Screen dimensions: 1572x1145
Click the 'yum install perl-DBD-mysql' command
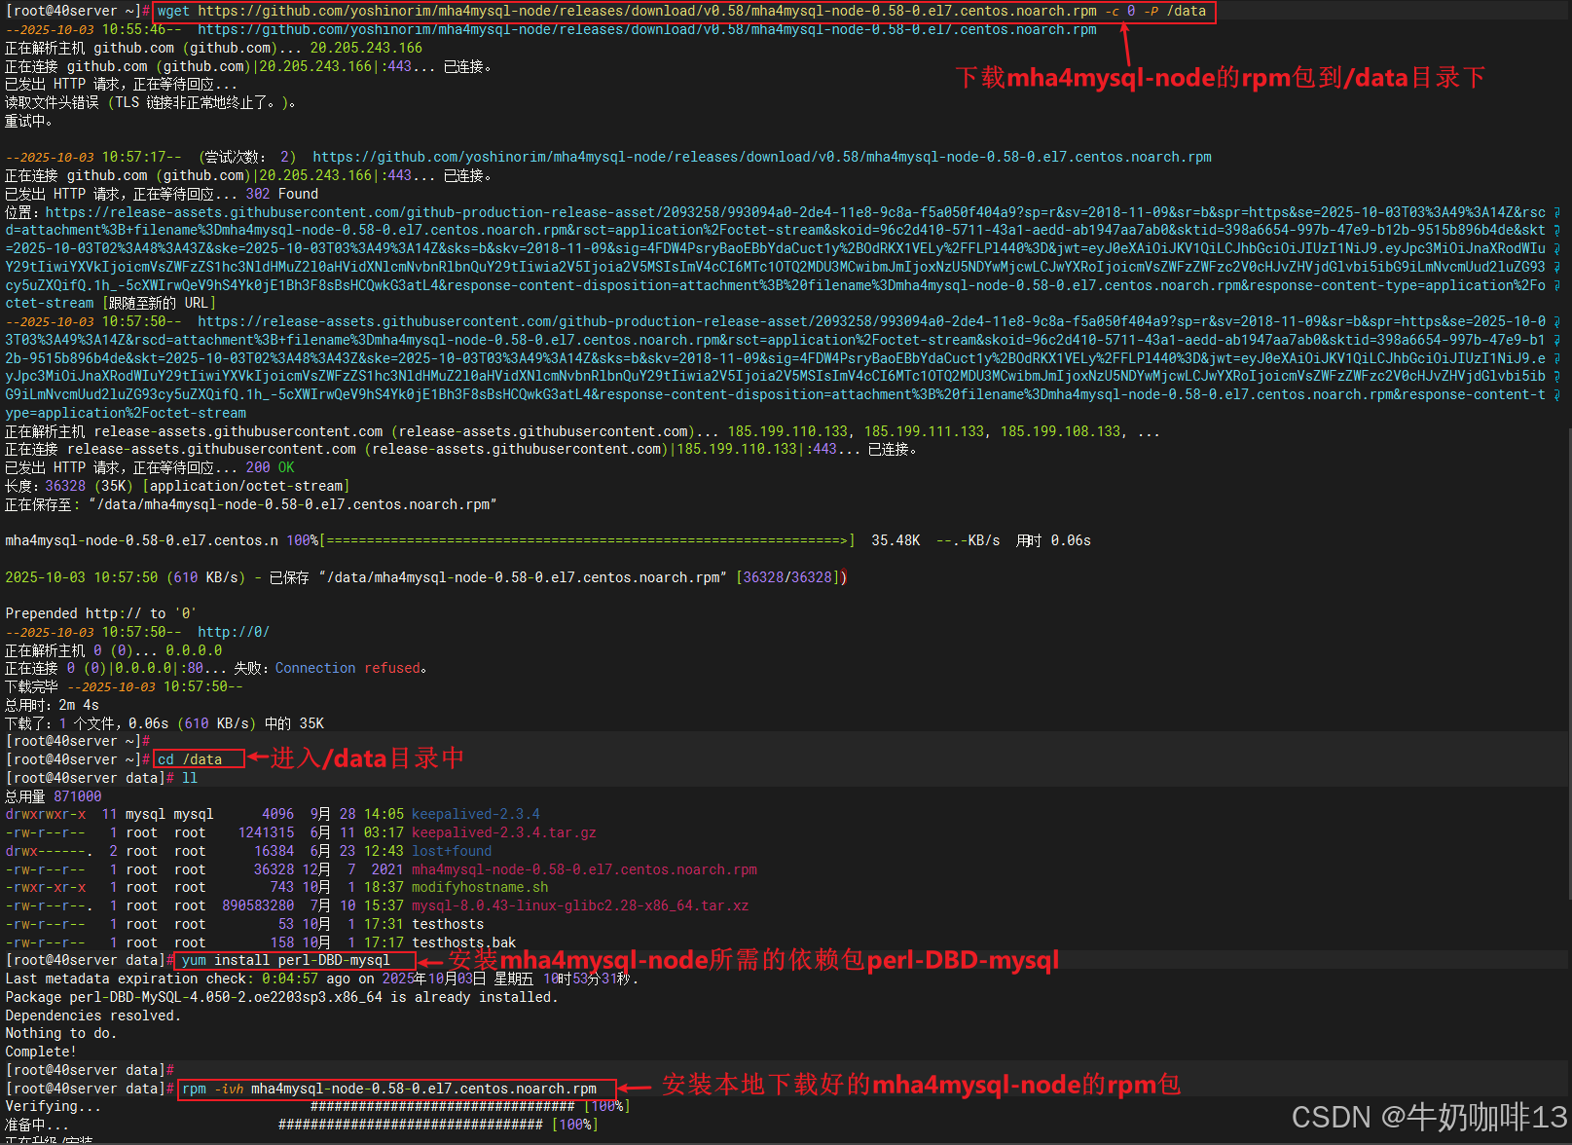click(286, 960)
